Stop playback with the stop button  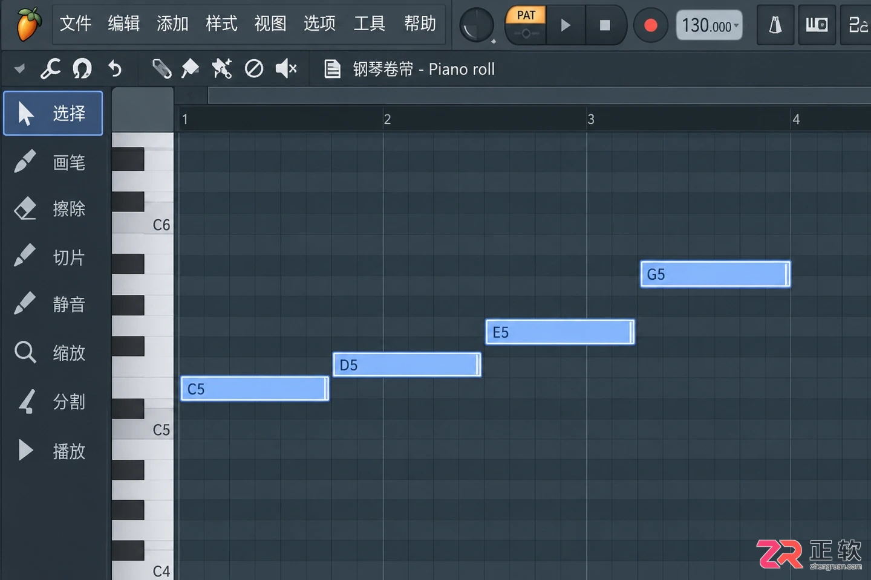(605, 25)
